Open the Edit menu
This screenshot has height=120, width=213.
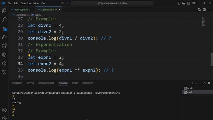tap(16, 3)
